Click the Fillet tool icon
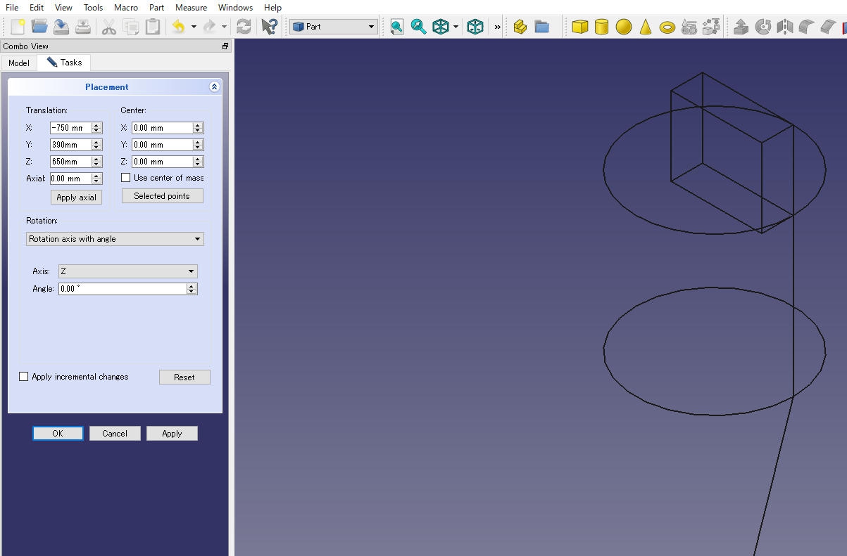Screen dimensions: 847x556 [x=806, y=27]
